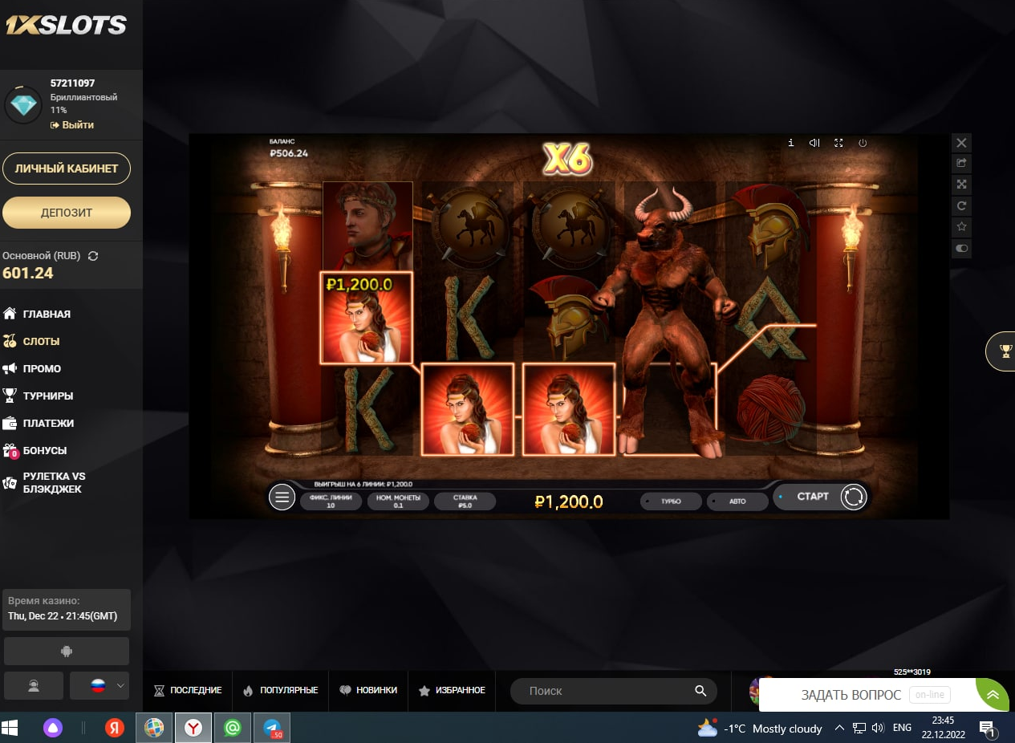Open Alice assistant in taskbar
1015x743 pixels.
tap(53, 728)
